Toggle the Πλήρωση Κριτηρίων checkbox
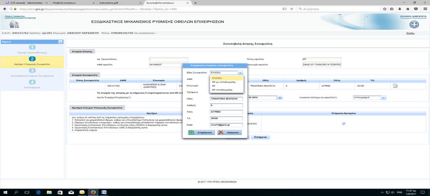 [343, 124]
